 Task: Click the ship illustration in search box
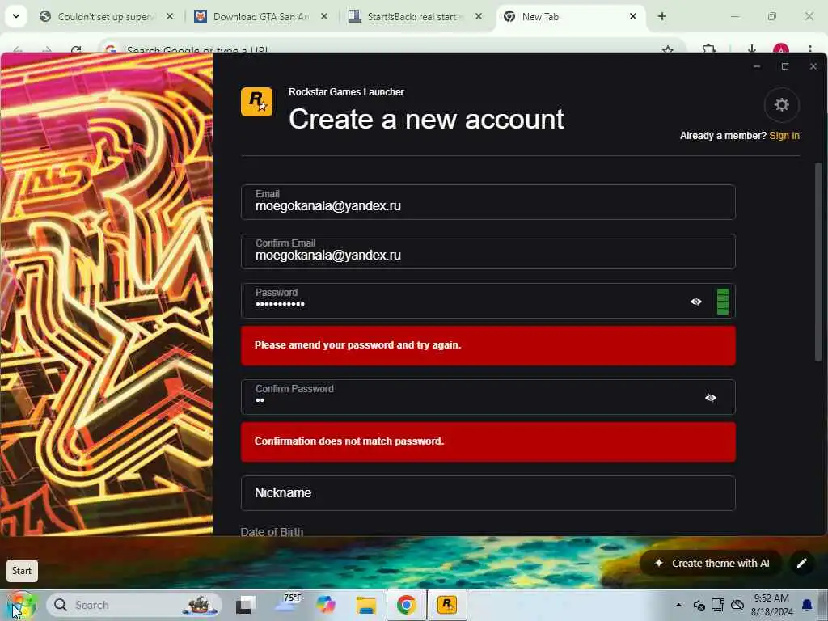[x=200, y=605]
